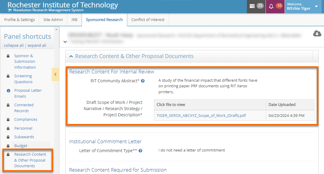
Task: Click the info icon next to Proposal Letter Emails
Action: pos(8,91)
